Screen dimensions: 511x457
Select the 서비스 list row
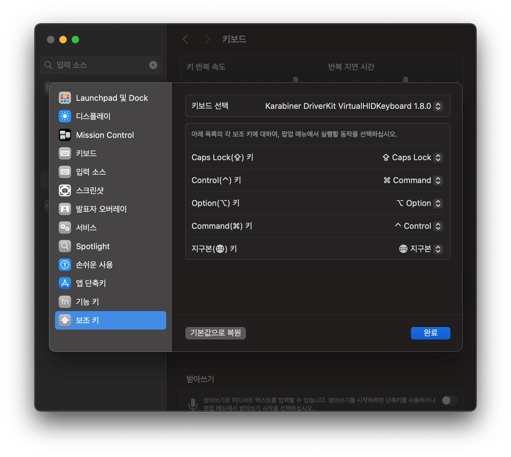tap(111, 228)
